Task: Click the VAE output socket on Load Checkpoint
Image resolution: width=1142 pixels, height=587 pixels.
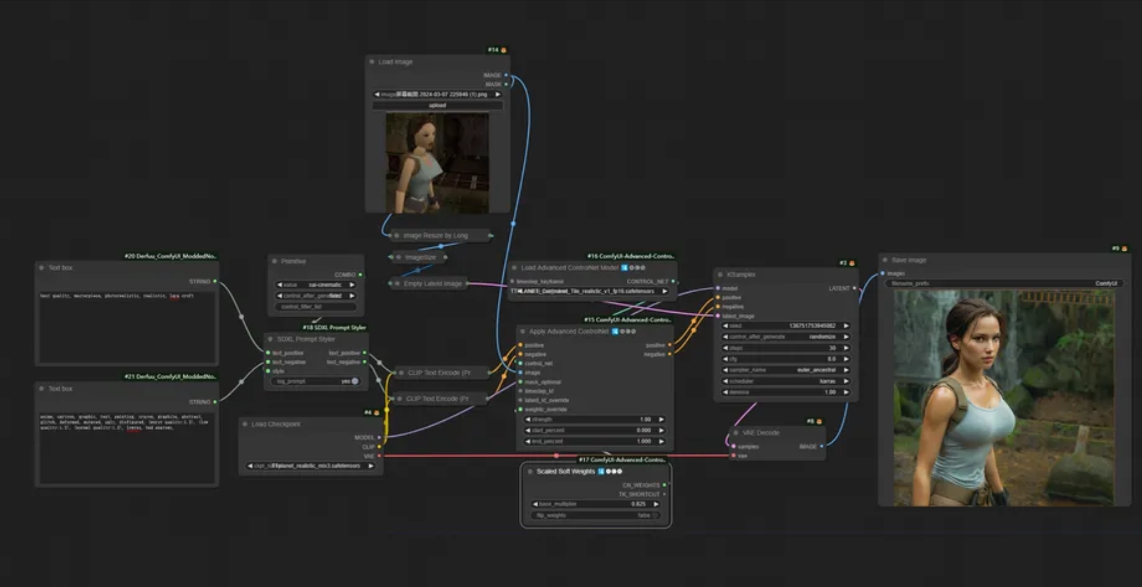Action: 379,456
